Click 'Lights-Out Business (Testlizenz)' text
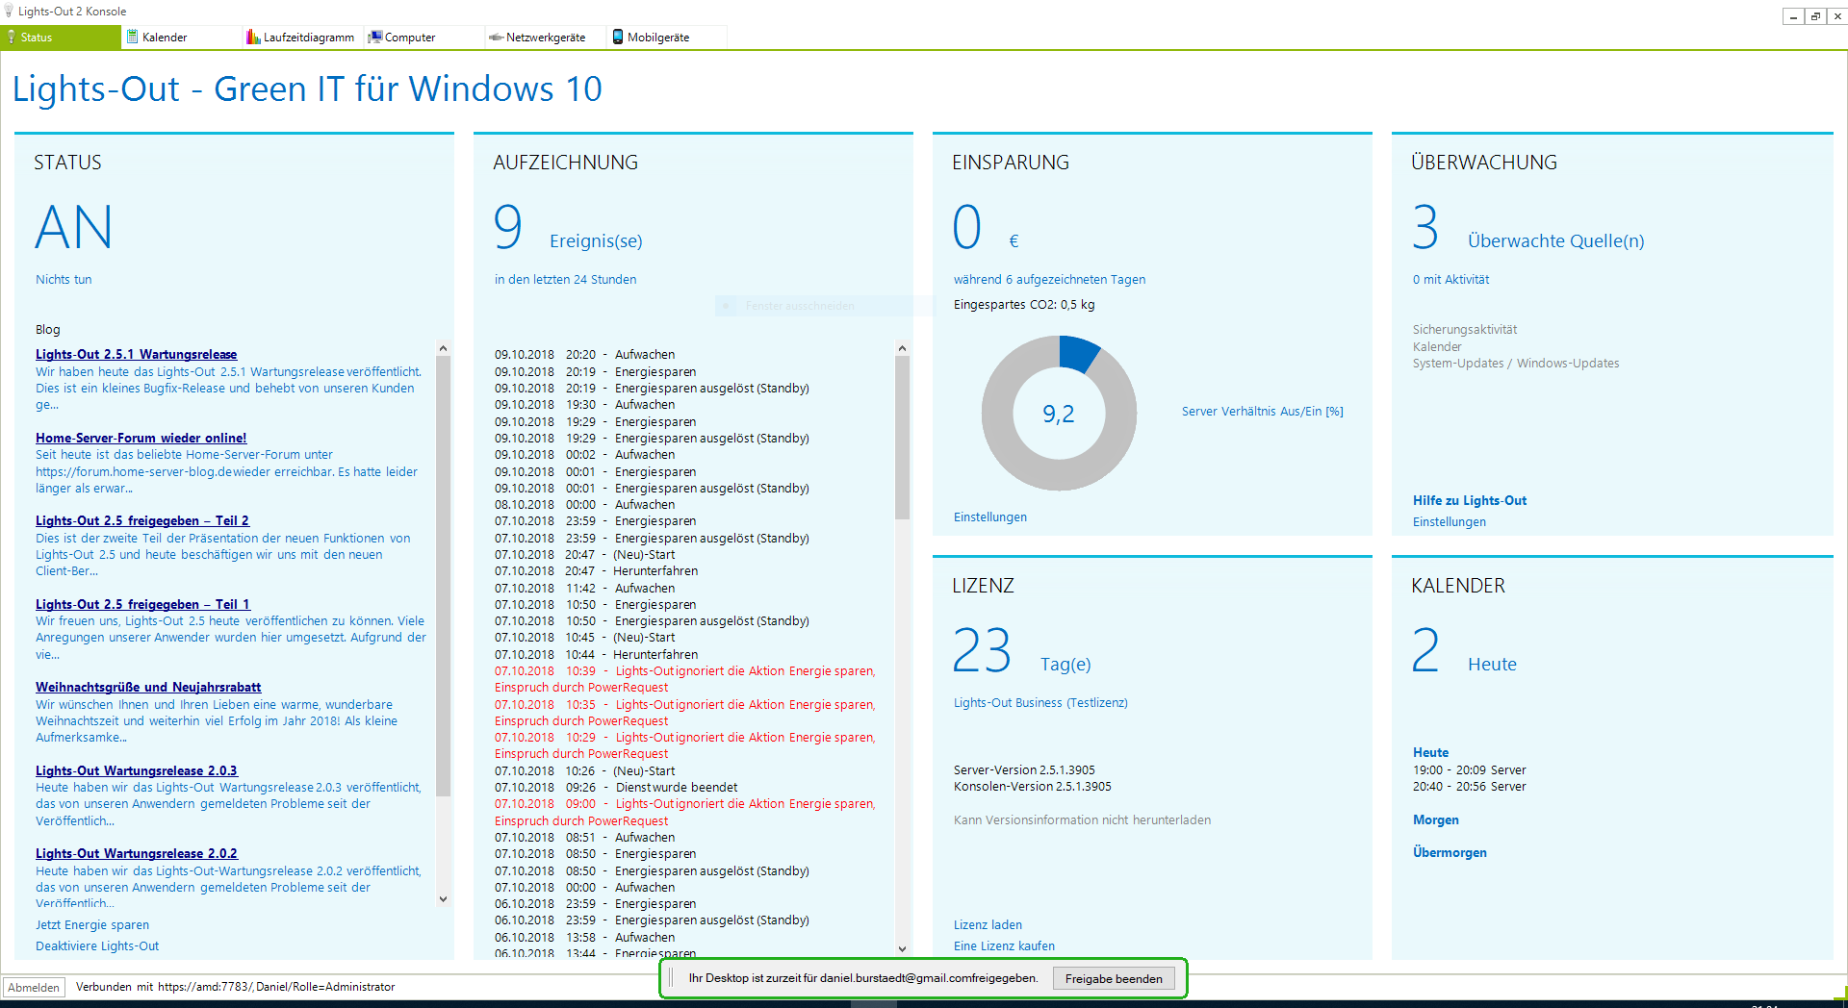The height and width of the screenshot is (1008, 1848). [x=1040, y=702]
